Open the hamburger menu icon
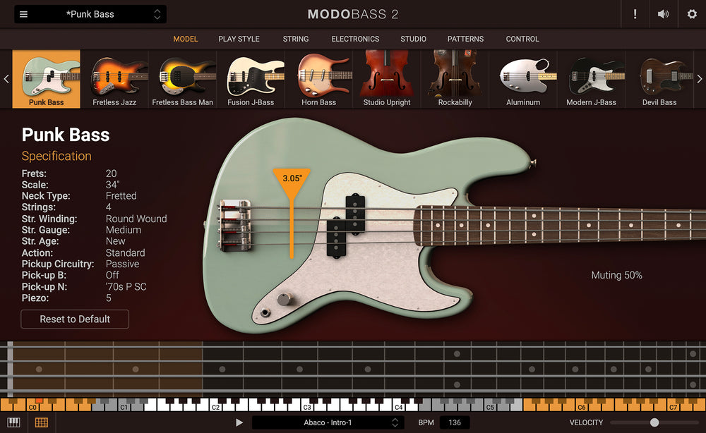706x433 pixels. point(23,14)
